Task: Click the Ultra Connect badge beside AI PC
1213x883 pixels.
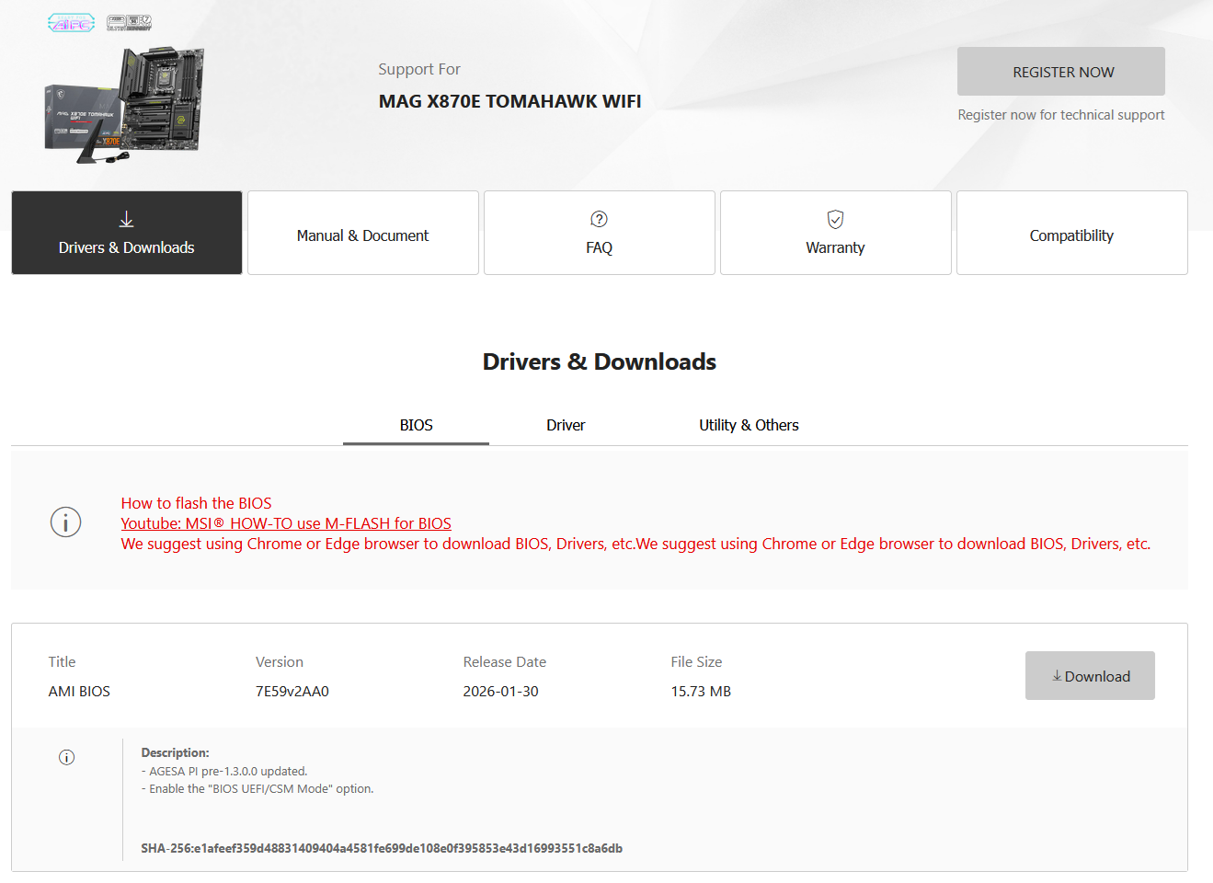Action: click(x=129, y=23)
